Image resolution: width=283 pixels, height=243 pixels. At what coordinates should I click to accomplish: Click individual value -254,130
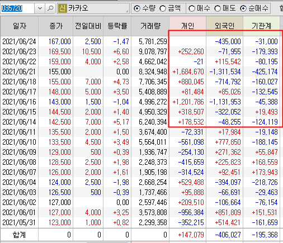pos(191,152)
